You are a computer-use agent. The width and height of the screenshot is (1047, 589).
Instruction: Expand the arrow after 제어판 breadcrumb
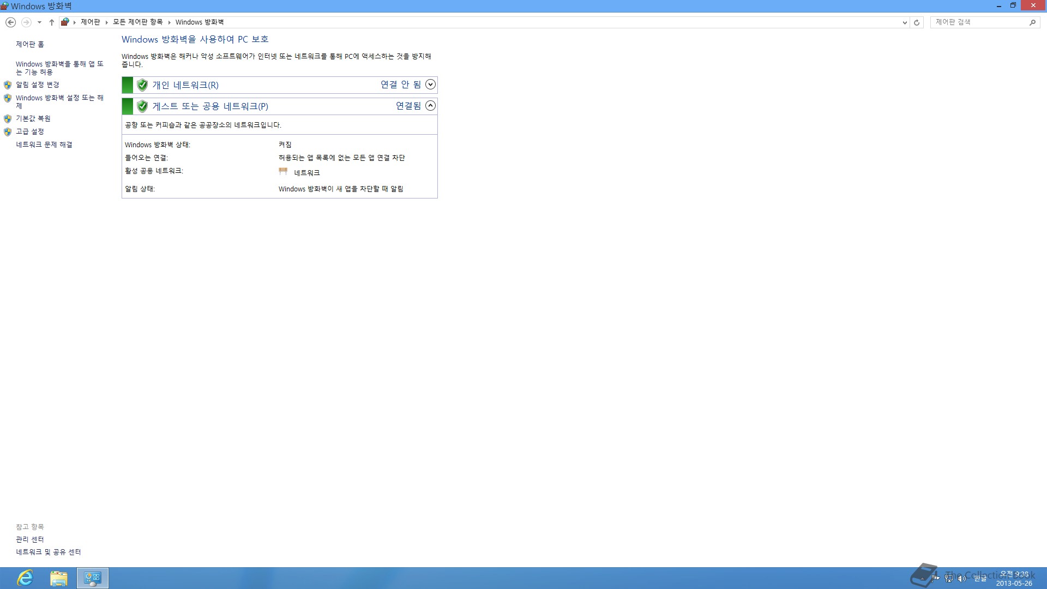[106, 22]
